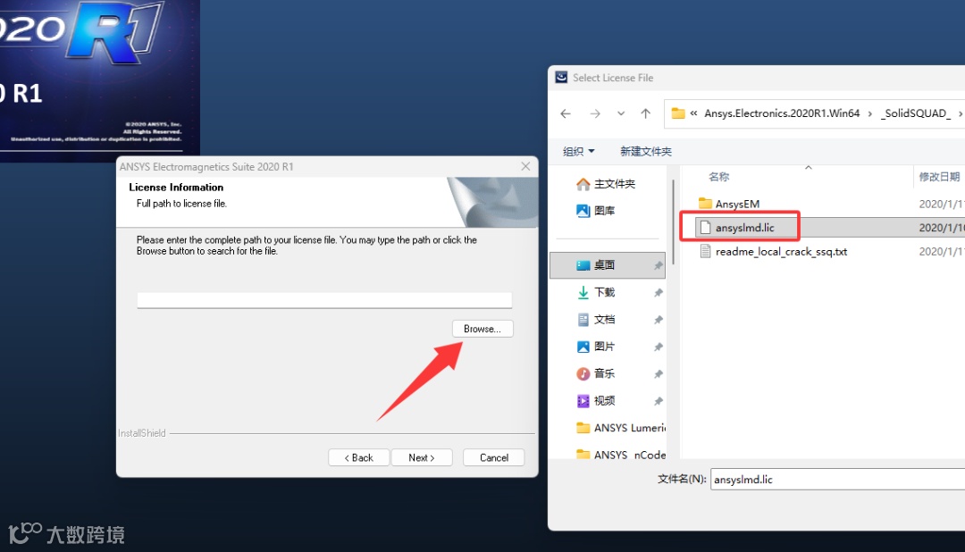Screen dimensions: 965x552
Task: Cancel the ANSYS installation dialog
Action: (x=493, y=457)
